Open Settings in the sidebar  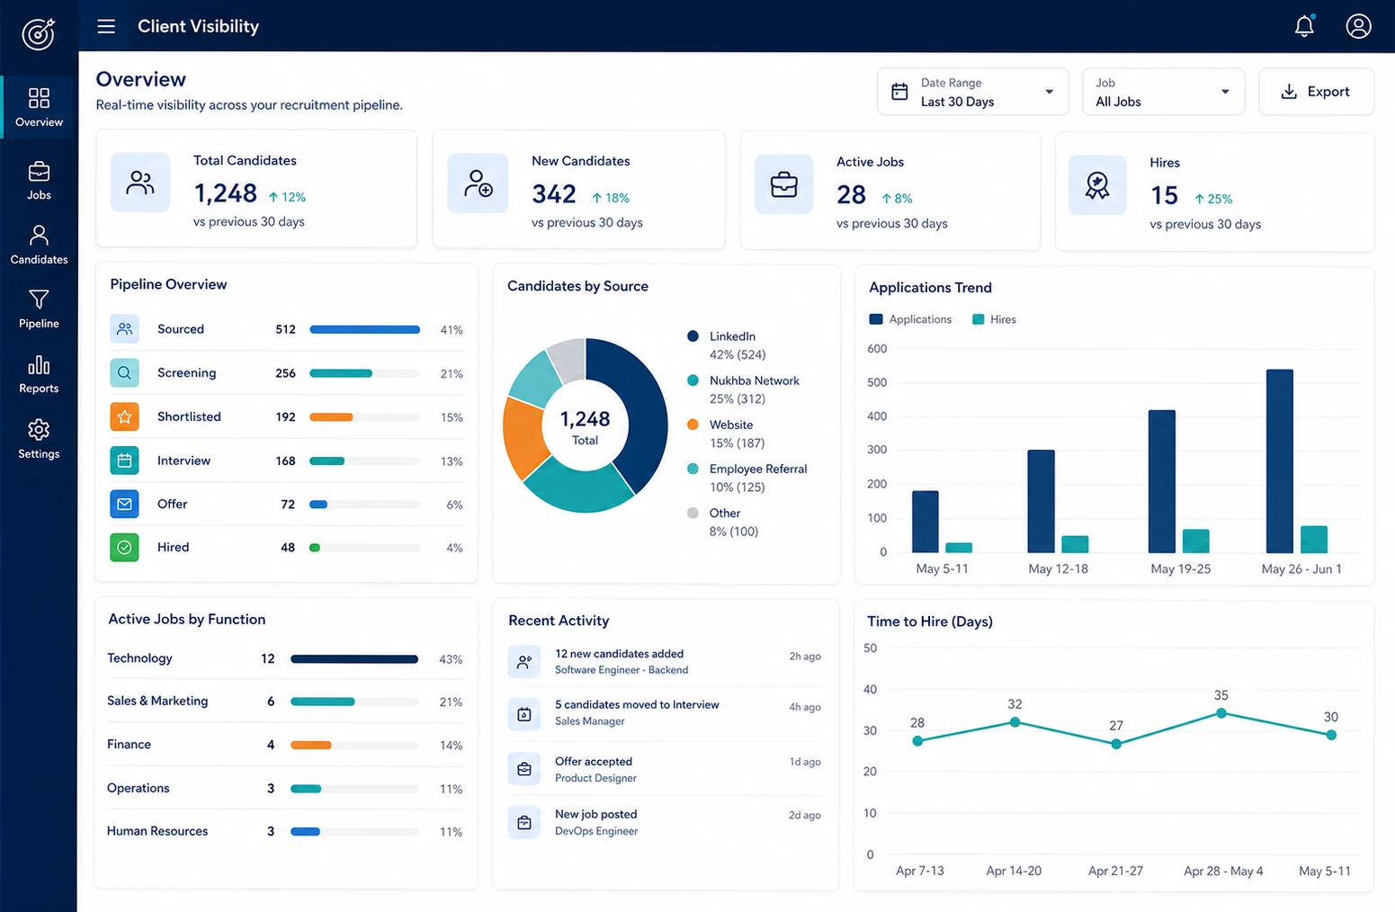39,440
